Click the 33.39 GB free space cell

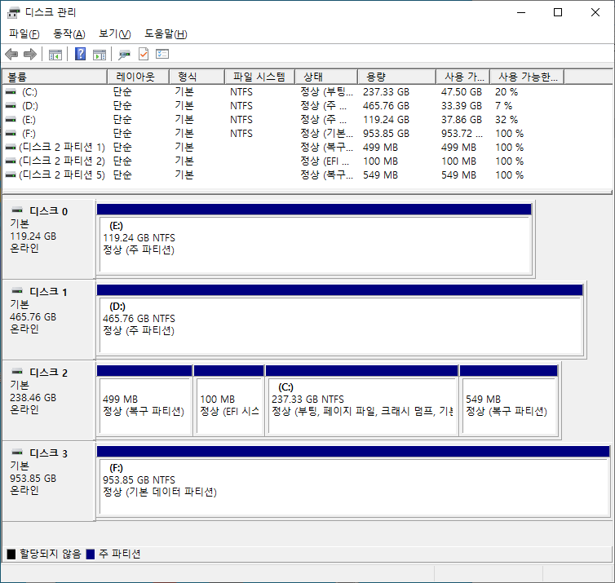coord(462,105)
